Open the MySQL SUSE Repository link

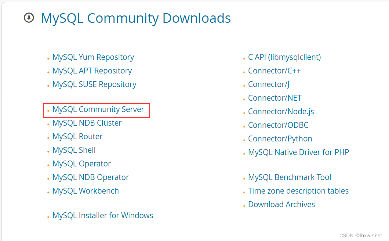94,85
